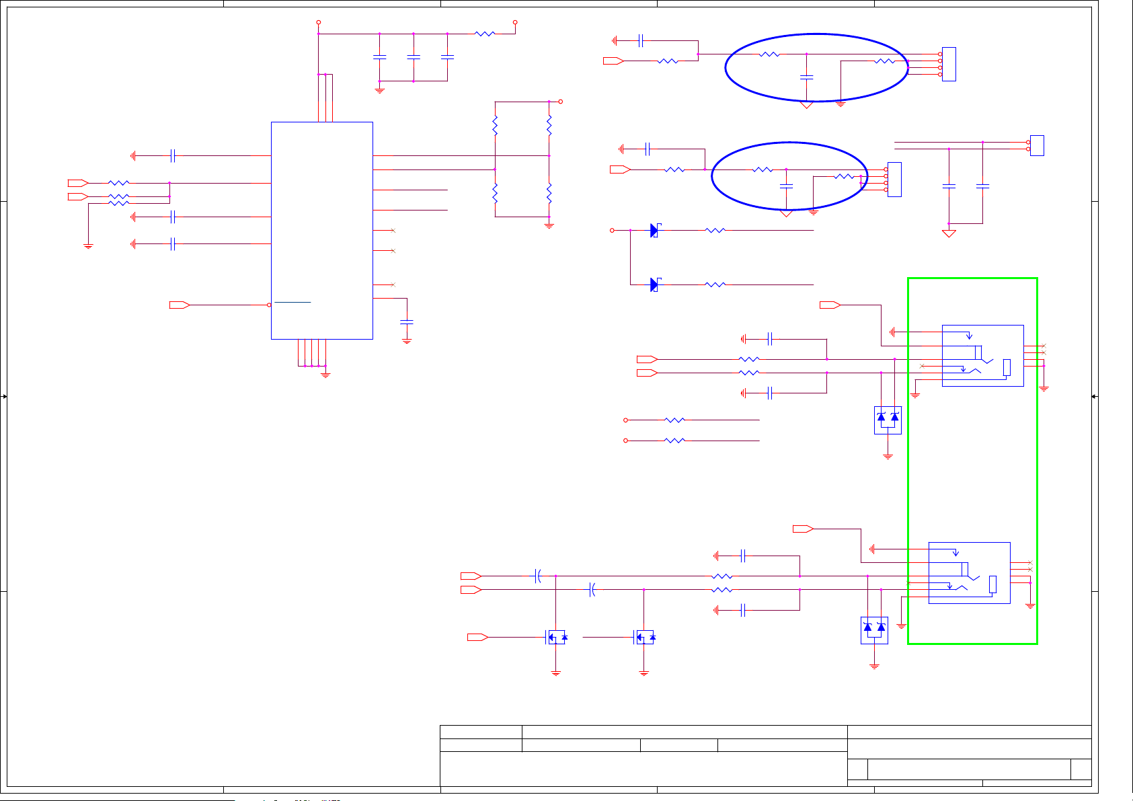The height and width of the screenshot is (801, 1133).
Task: Click the upper dual-diode ESD protection package
Action: 888,420
